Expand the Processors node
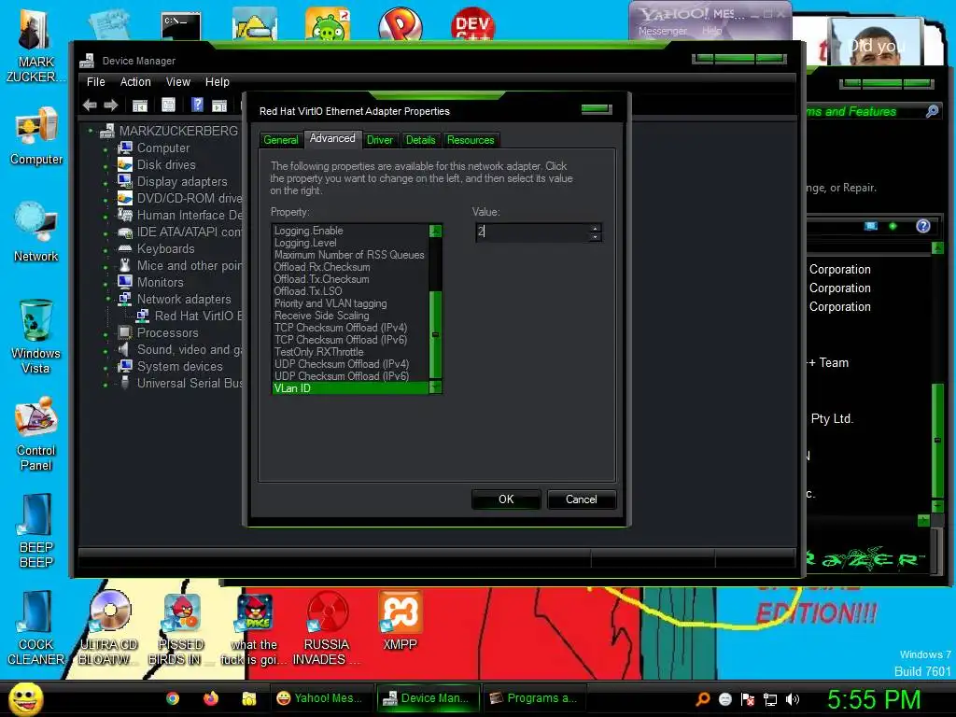Viewport: 956px width, 717px height. (105, 334)
